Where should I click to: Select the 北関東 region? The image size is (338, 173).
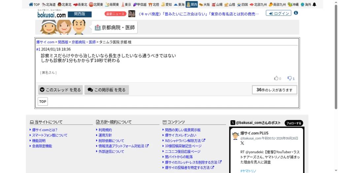tap(96, 4)
